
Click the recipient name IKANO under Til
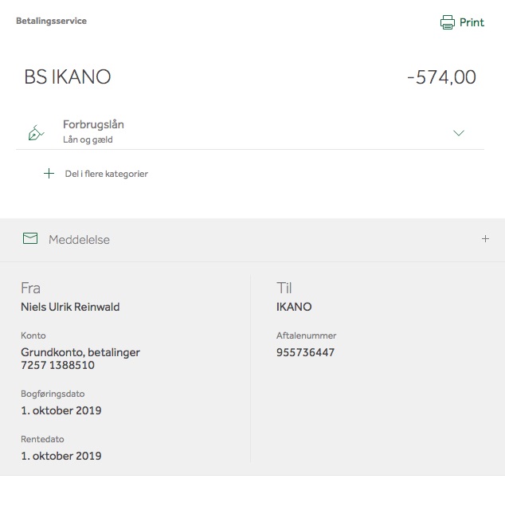click(x=294, y=307)
